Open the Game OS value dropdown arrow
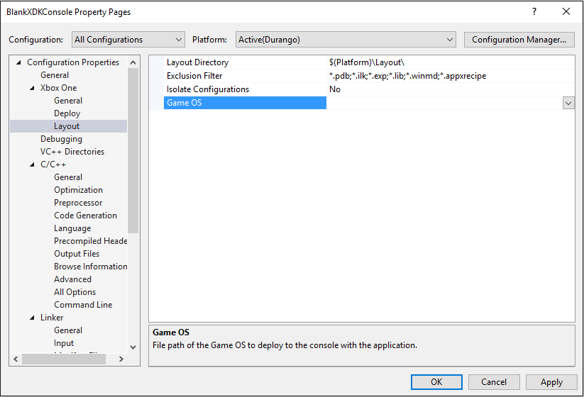This screenshot has height=397, width=584. [568, 103]
